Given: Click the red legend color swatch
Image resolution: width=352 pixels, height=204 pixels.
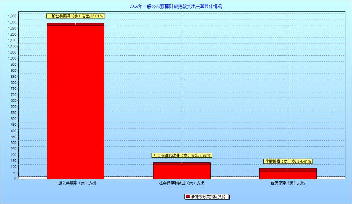Looking at the screenshot, I should click(187, 197).
